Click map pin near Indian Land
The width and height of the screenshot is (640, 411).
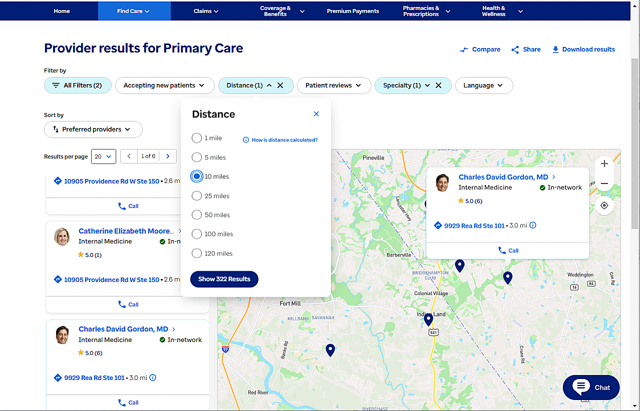tap(428, 319)
